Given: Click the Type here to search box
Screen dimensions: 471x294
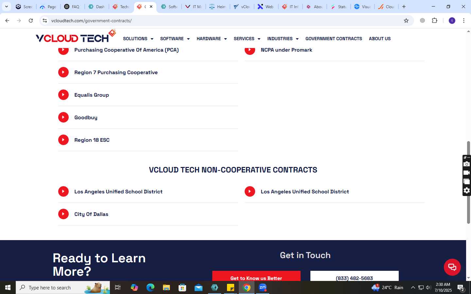Looking at the screenshot, I should click(x=63, y=287).
